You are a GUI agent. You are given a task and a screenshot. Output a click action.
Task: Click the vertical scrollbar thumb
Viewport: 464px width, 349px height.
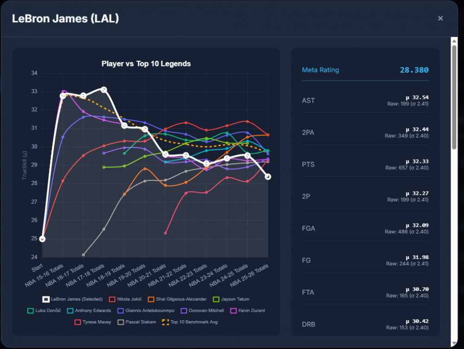454,97
